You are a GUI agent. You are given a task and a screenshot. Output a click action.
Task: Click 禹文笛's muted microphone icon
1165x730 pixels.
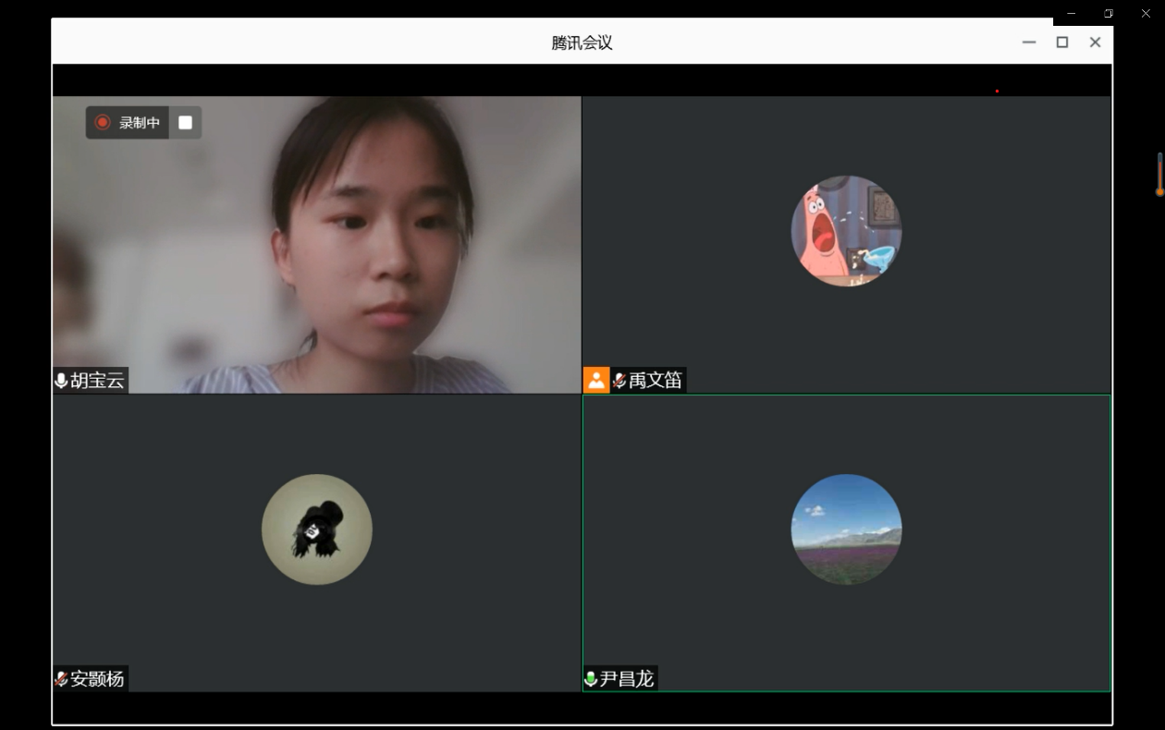619,381
